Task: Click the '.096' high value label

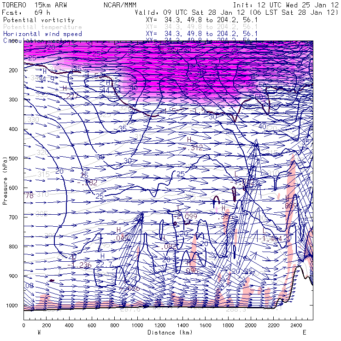Action: [x=192, y=271]
